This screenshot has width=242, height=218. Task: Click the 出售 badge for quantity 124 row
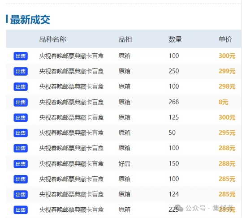[21, 194]
